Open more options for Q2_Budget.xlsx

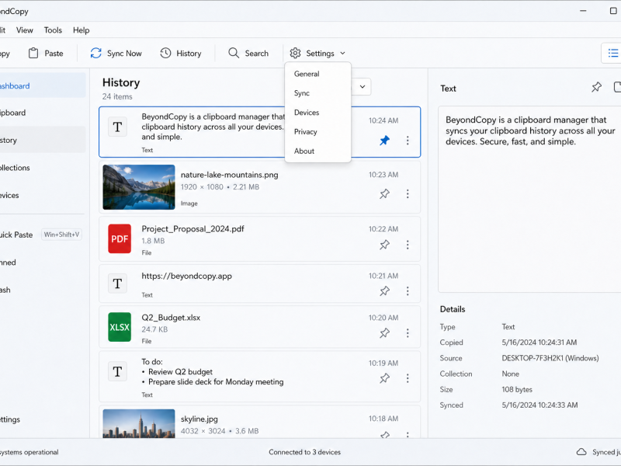click(408, 333)
